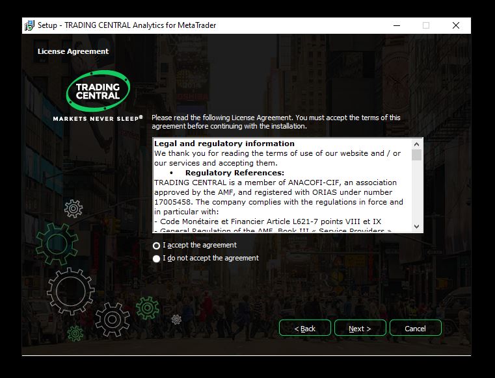Click the license scrollbar thumb
The width and height of the screenshot is (495, 378).
(x=417, y=155)
